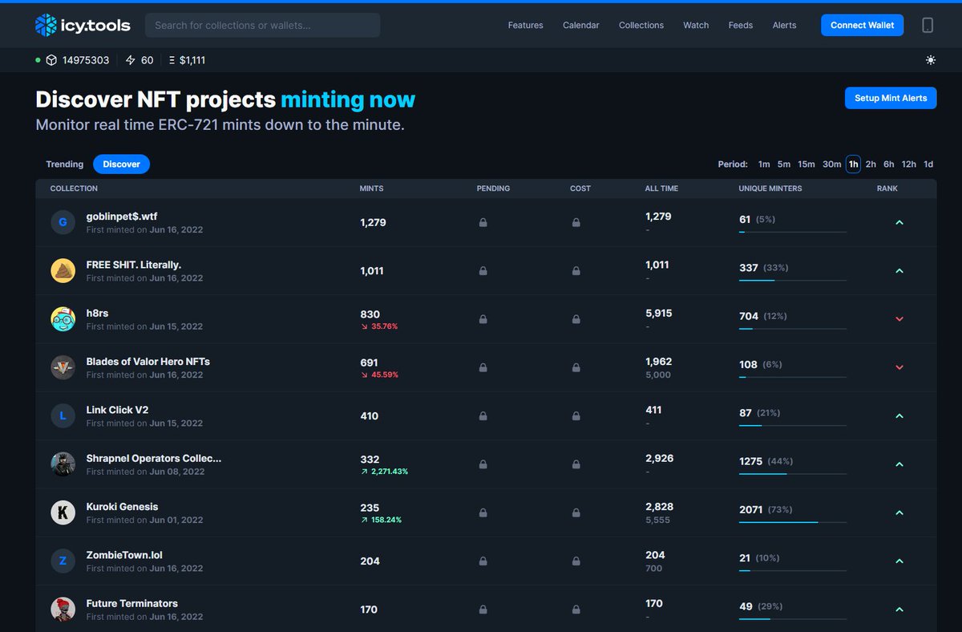Select the 1h period option
This screenshot has width=962, height=632.
[854, 164]
